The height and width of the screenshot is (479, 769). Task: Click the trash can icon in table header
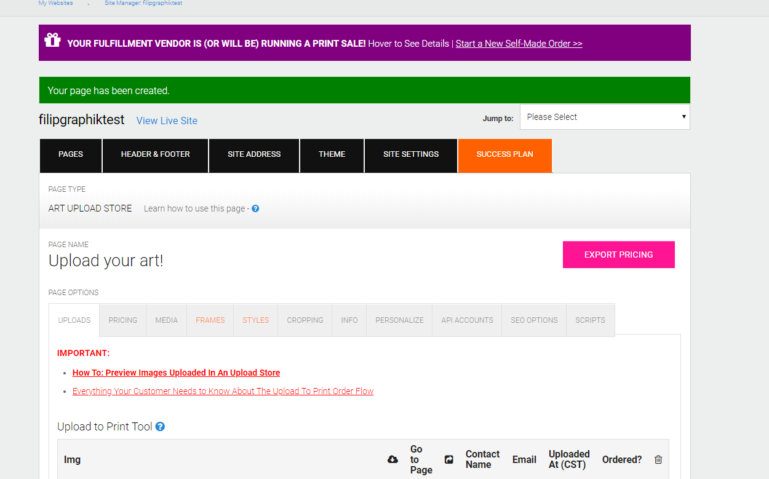[658, 459]
